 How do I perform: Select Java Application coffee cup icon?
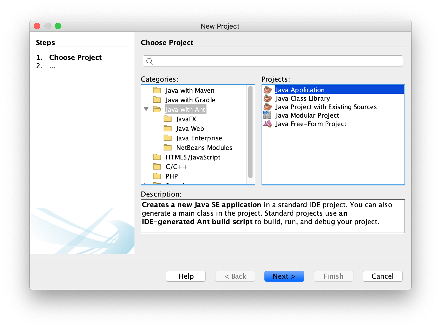tap(268, 90)
